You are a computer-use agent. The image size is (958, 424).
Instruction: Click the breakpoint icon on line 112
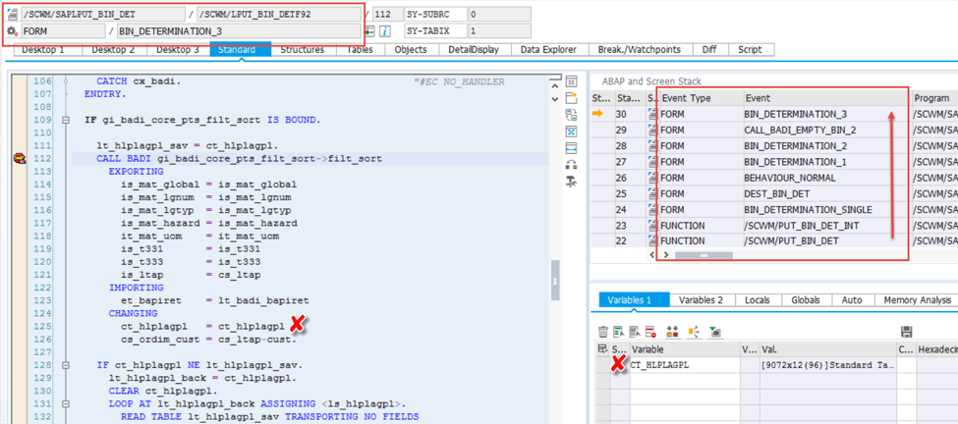click(x=19, y=159)
